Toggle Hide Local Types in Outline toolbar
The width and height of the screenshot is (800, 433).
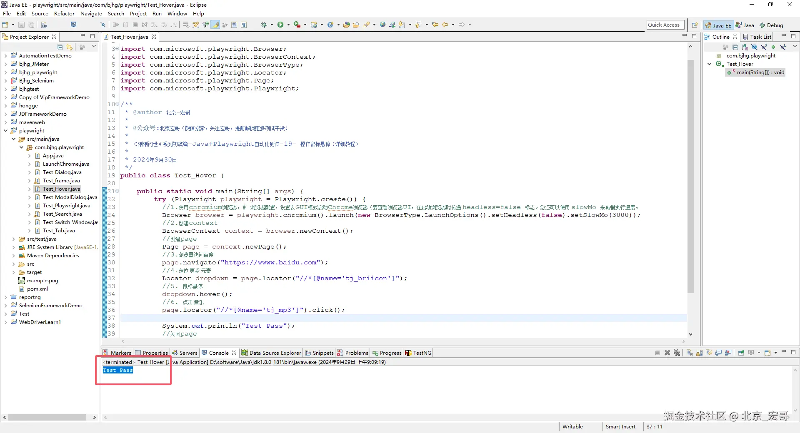pyautogui.click(x=783, y=47)
